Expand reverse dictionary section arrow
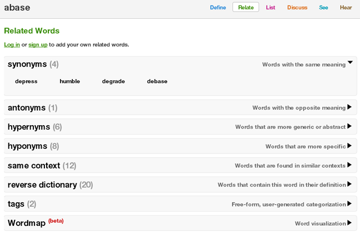360x232 pixels. point(349,184)
